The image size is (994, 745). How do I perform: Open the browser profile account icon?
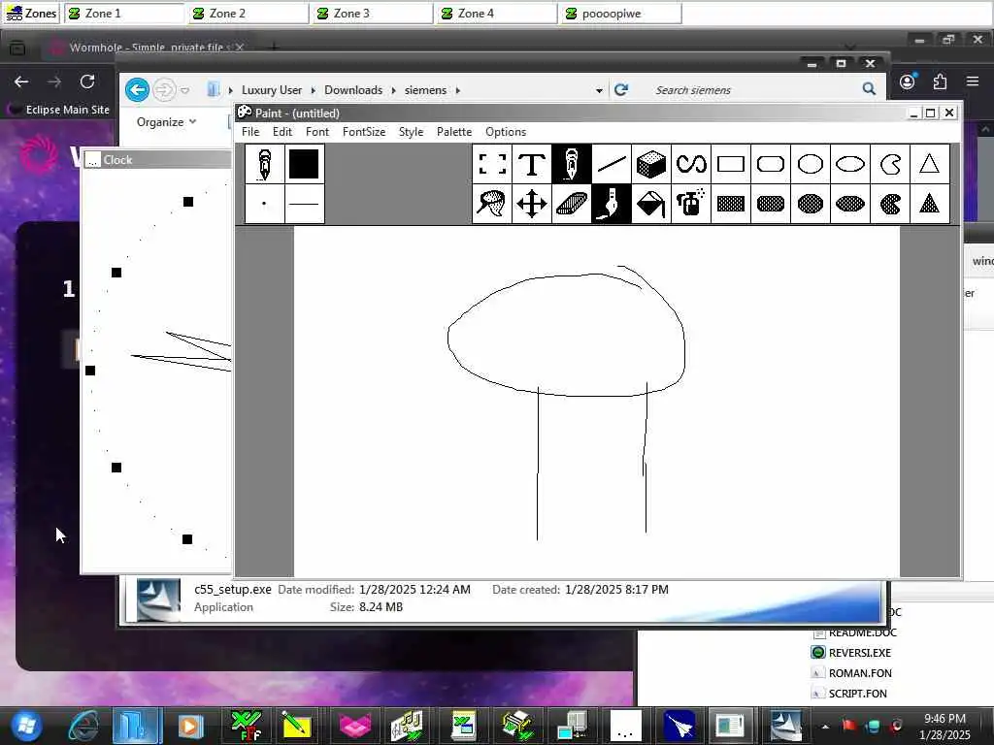[x=908, y=81]
